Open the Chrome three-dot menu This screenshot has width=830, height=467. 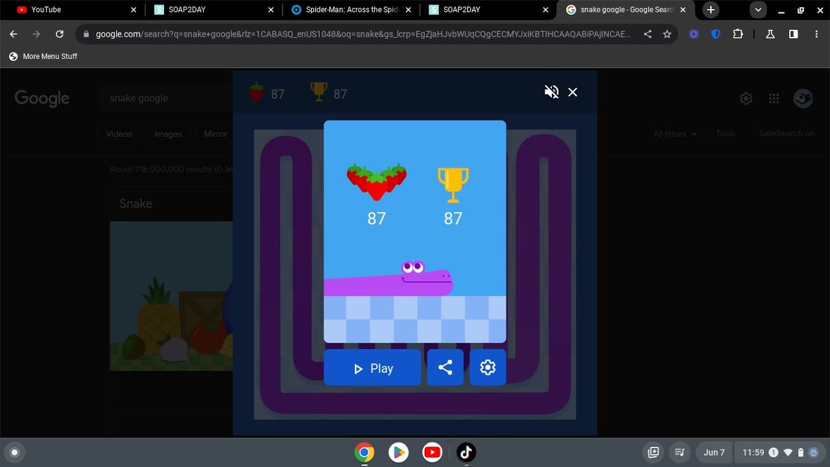tap(816, 34)
